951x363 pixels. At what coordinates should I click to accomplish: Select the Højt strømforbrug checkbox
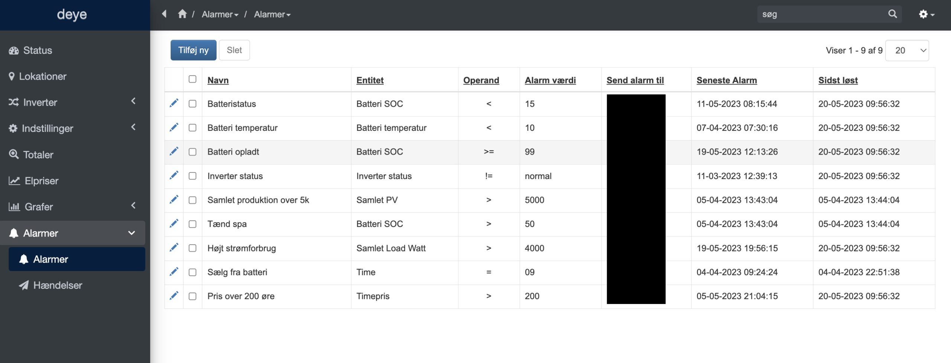click(192, 248)
